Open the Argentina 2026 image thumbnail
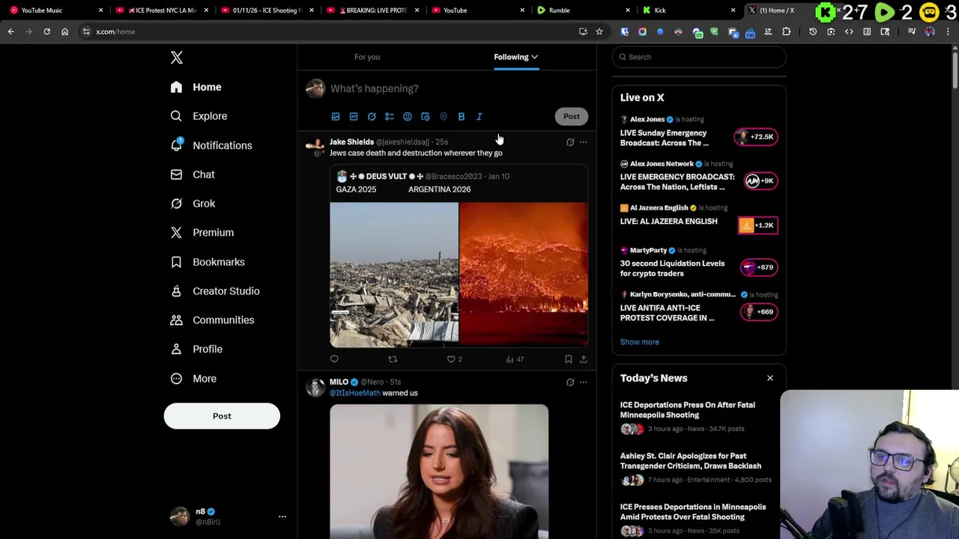959x539 pixels. pyautogui.click(x=524, y=275)
